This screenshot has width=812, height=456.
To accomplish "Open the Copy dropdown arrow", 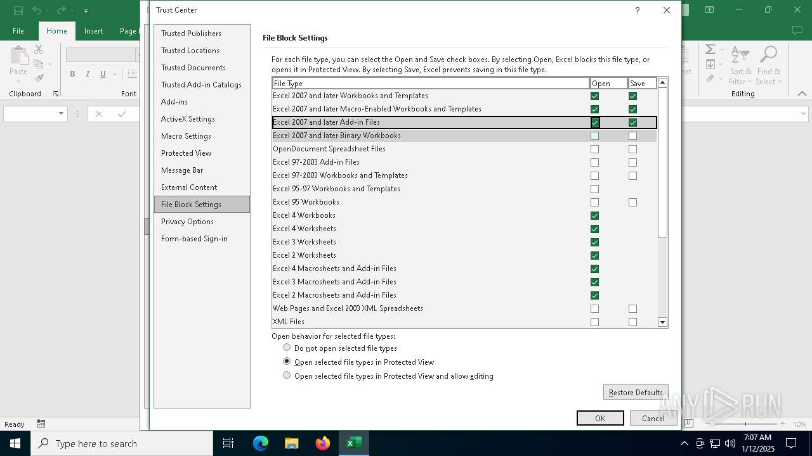I will [49, 65].
